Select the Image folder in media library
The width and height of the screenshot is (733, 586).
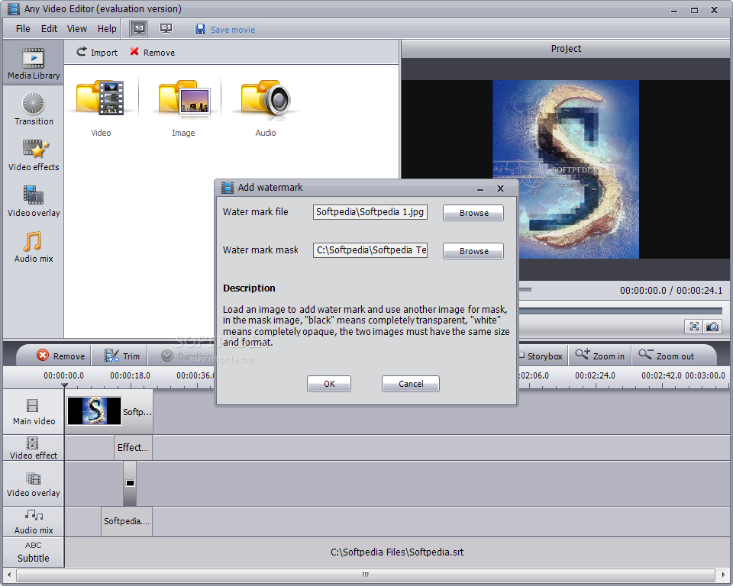pyautogui.click(x=183, y=108)
